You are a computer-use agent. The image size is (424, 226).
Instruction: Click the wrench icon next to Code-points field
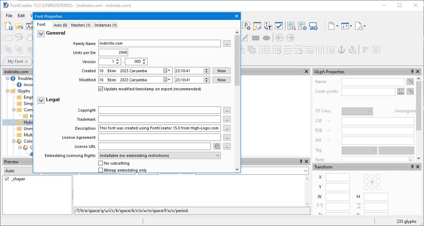(x=410, y=91)
